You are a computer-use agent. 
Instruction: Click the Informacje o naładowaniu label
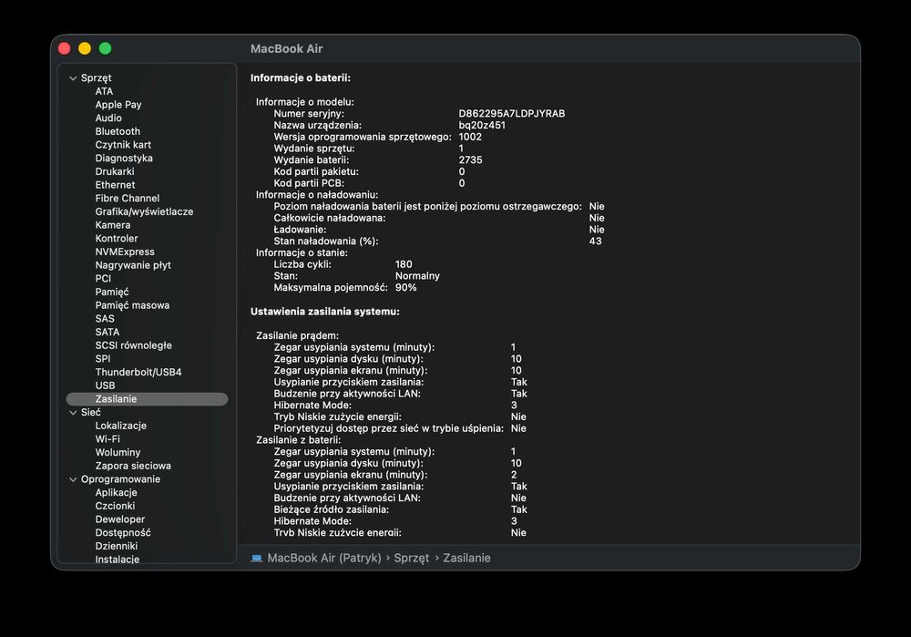317,195
